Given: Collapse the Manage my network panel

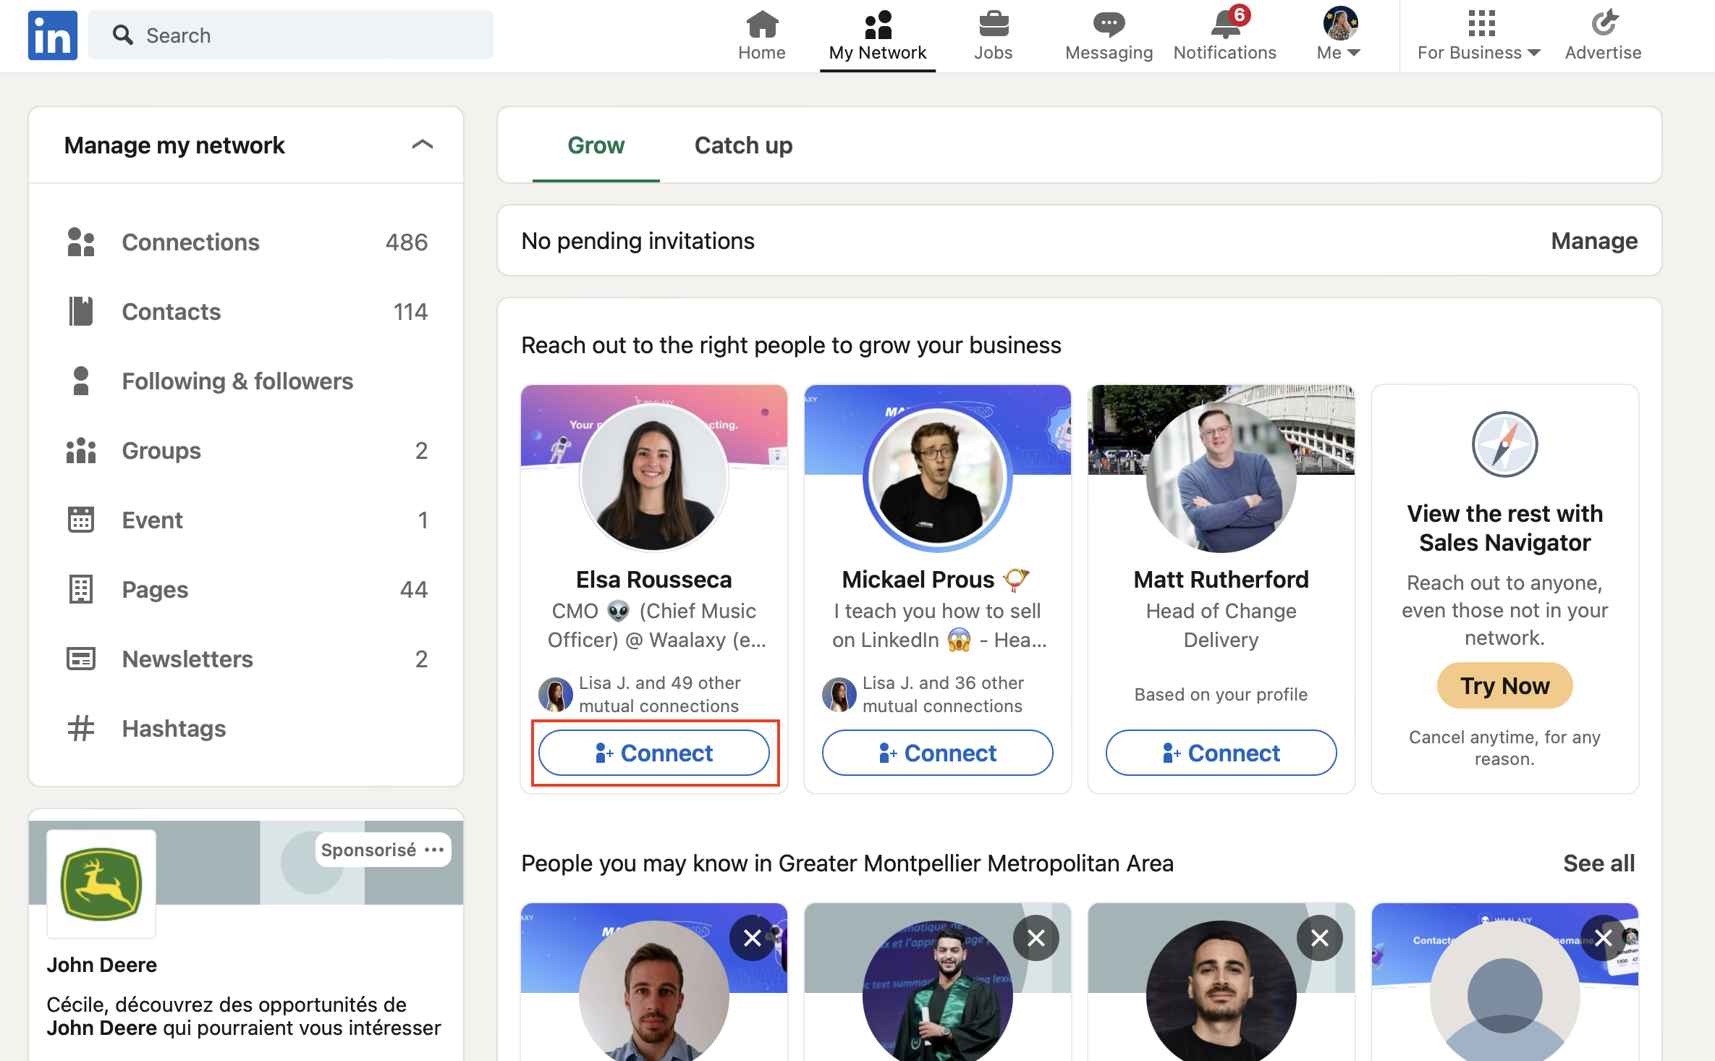Looking at the screenshot, I should 424,145.
